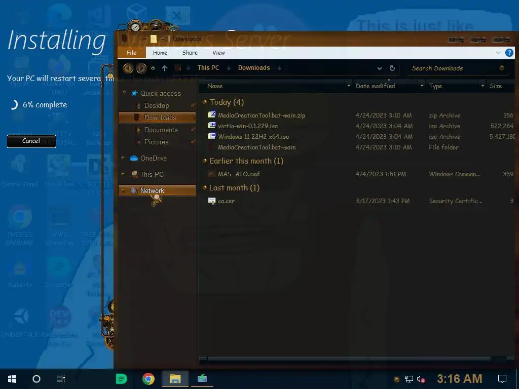Screen dimensions: 519x389
Task: Expand the breadcrumb arrow after Downloads
Action: (279, 68)
